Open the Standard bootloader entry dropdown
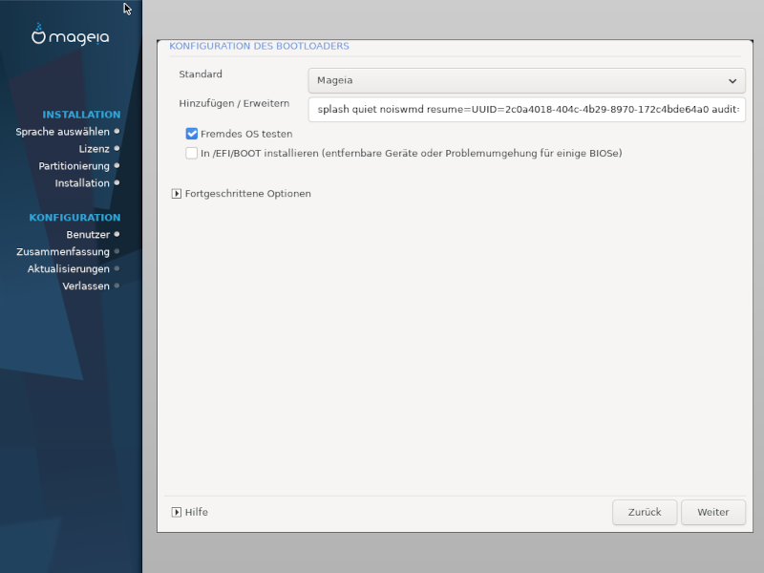The height and width of the screenshot is (573, 764). point(525,81)
